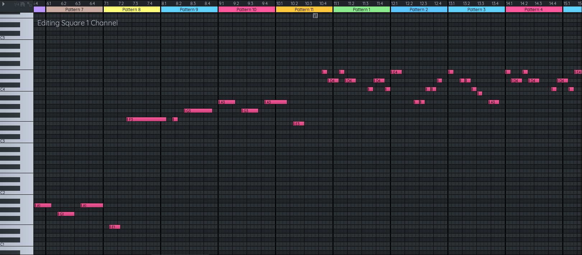
Task: Select the long F3 note
Action: click(146, 119)
